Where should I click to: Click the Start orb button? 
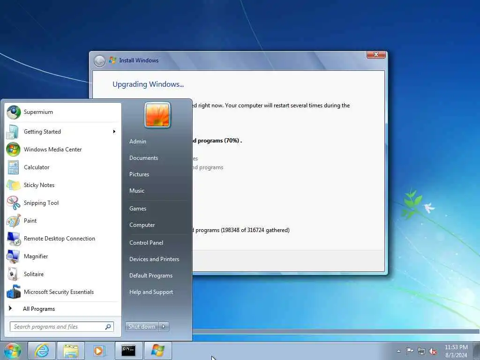tap(13, 351)
